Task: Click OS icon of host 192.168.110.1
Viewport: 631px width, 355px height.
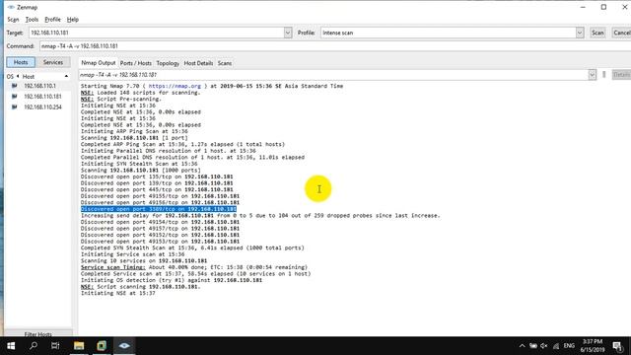Action: pos(15,86)
